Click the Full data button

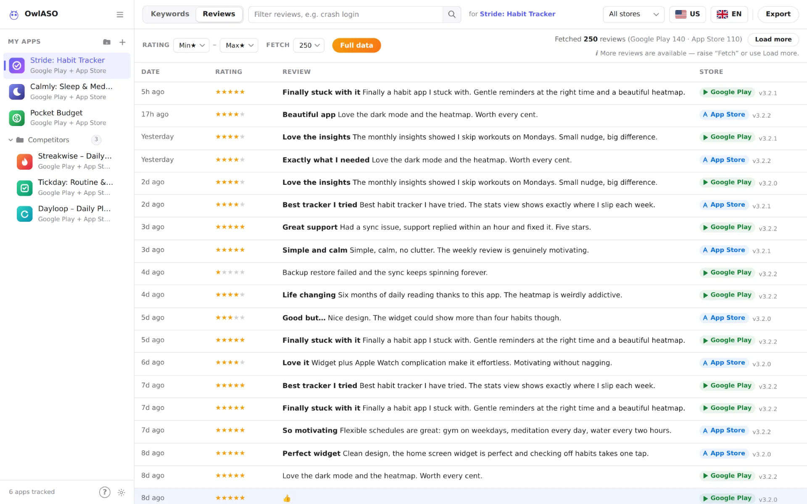tap(356, 45)
